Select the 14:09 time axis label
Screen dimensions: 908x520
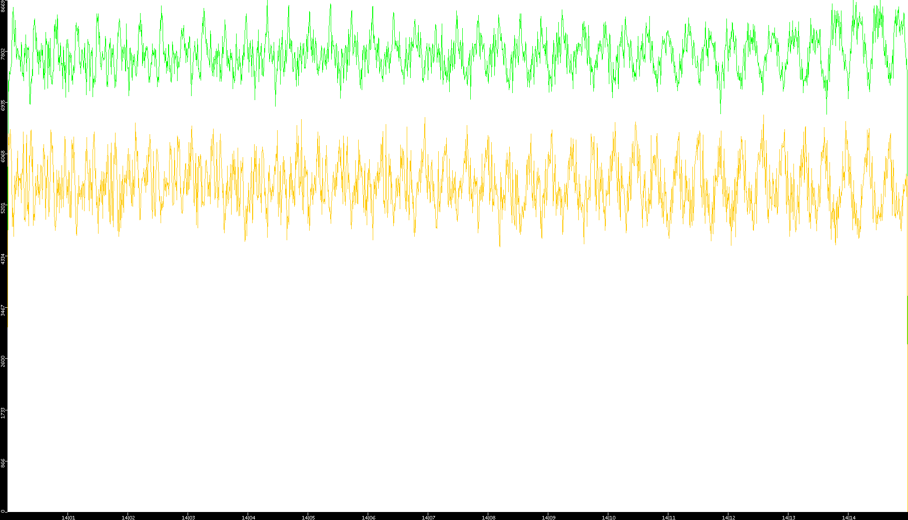click(x=548, y=517)
